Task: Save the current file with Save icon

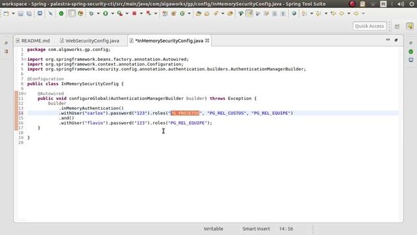Action: click(x=21, y=13)
